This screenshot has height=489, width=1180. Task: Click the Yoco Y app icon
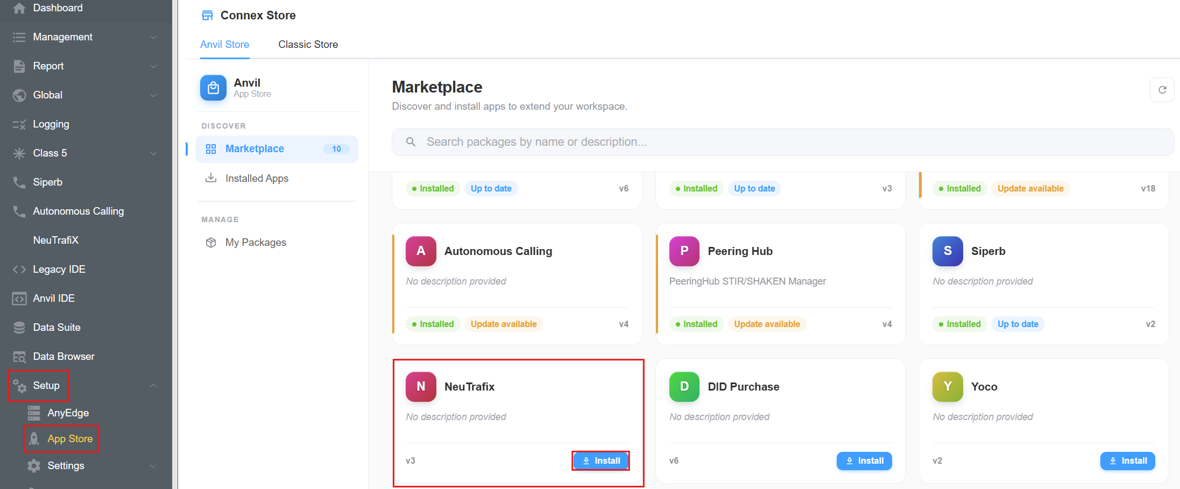(948, 386)
